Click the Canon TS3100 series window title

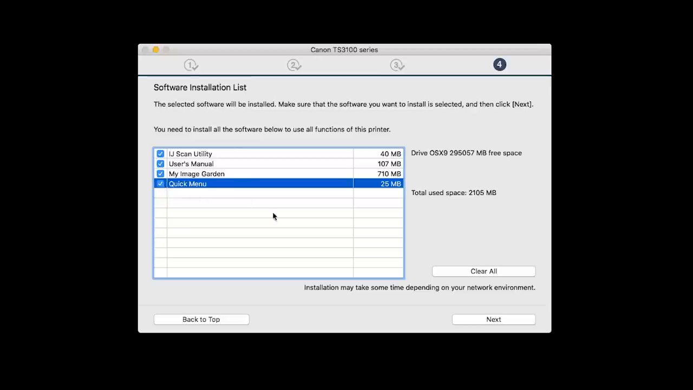(344, 50)
